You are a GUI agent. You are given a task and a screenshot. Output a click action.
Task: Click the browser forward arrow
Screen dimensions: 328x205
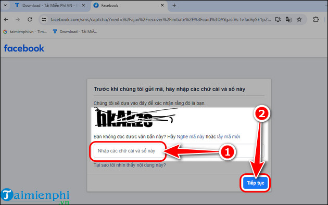click(x=18, y=19)
